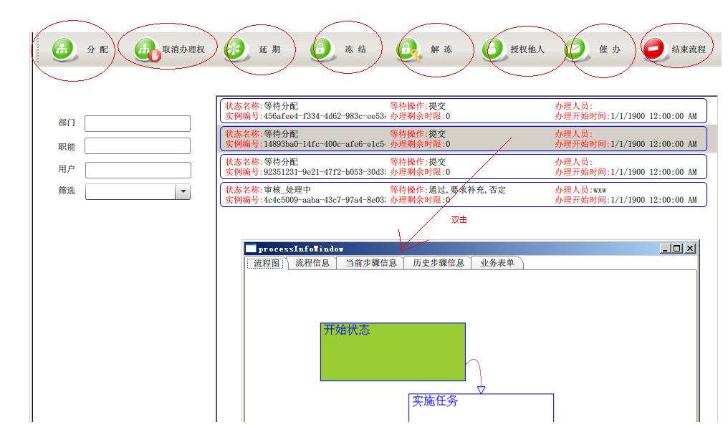Focus the 部门 input field

[138, 123]
